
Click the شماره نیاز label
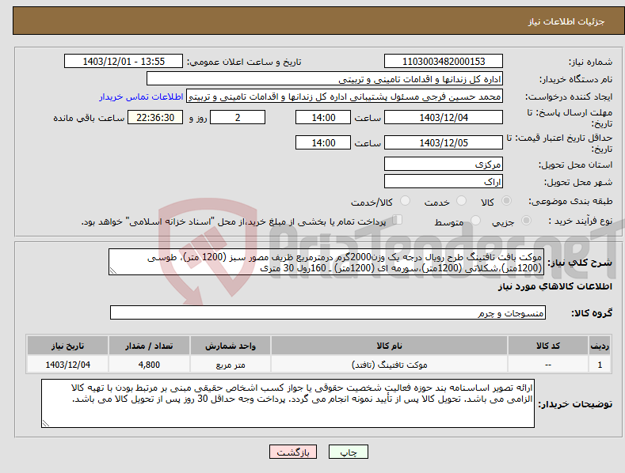(590, 62)
